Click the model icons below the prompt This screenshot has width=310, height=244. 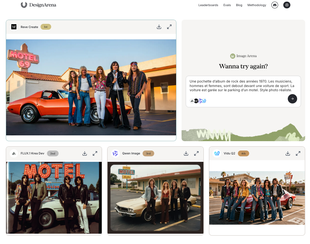(198, 101)
